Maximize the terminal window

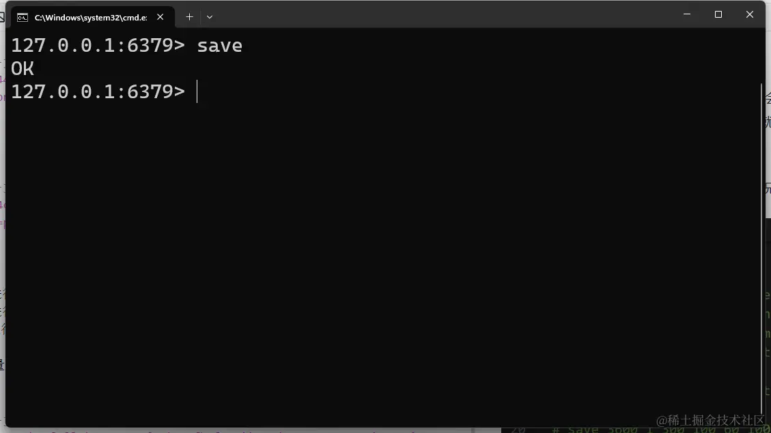point(718,15)
